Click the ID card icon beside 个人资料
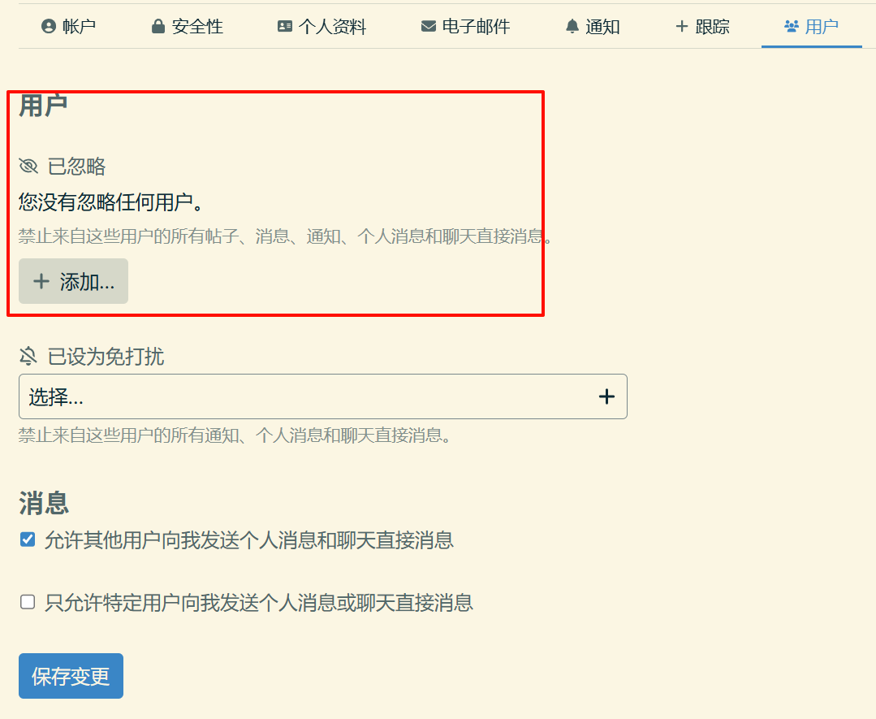 284,27
